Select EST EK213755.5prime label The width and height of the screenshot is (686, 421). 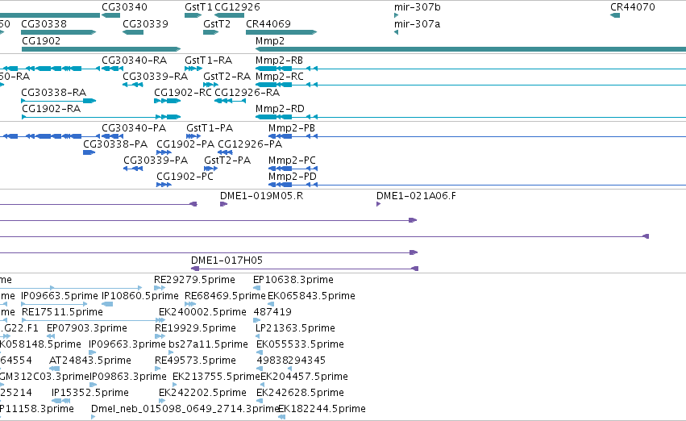216,377
